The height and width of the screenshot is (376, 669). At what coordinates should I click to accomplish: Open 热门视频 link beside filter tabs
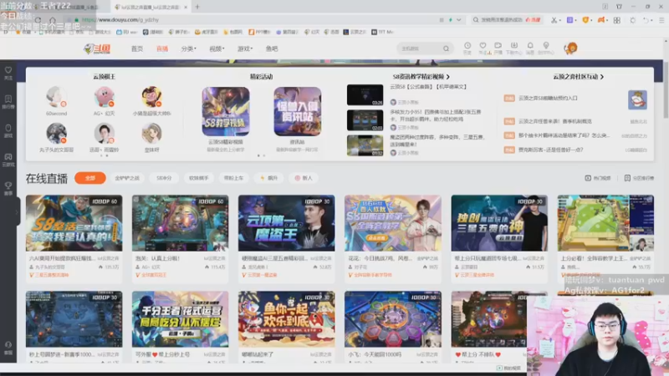[x=598, y=178]
